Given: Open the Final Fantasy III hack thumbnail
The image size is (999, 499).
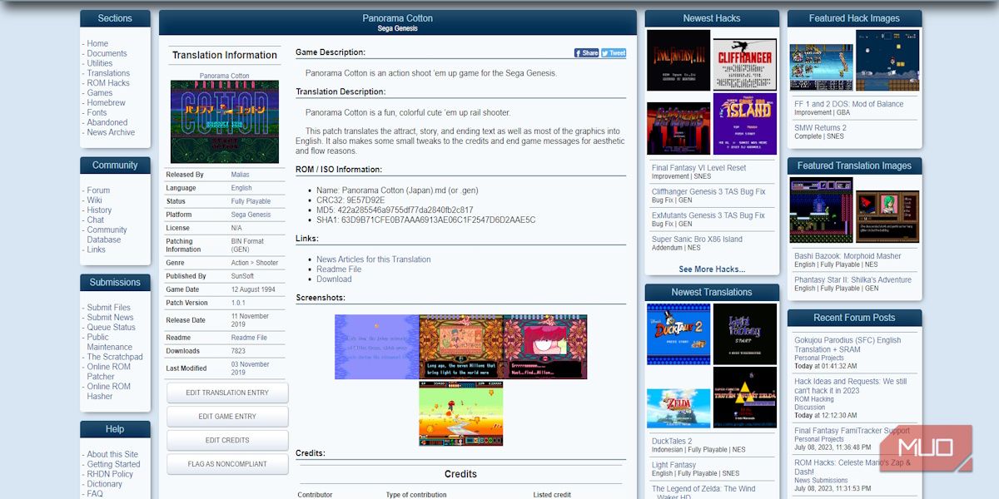Looking at the screenshot, I should 678,61.
